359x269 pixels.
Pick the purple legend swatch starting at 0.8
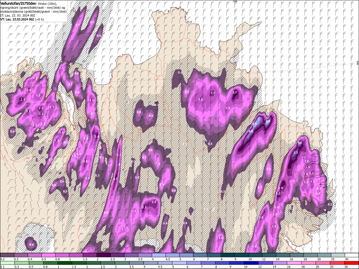pyautogui.click(x=62, y=255)
